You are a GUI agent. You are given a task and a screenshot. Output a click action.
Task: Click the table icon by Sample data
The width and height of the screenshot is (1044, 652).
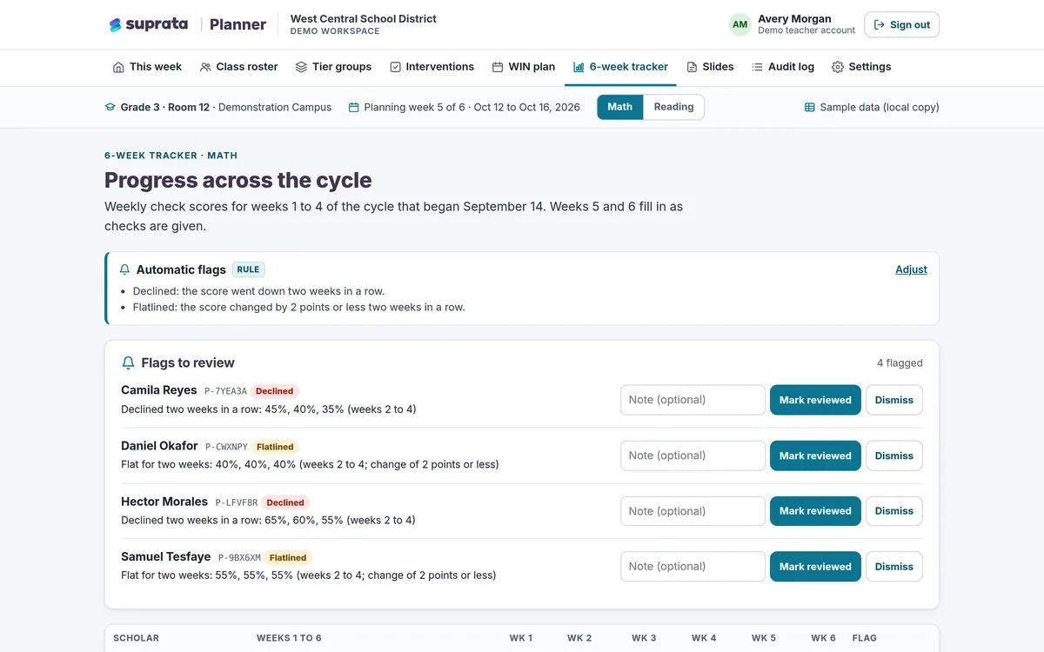tap(810, 108)
